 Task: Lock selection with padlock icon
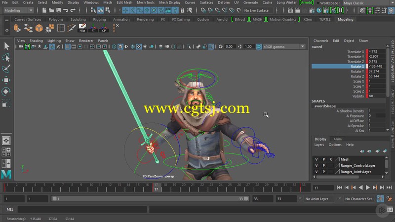pos(182,10)
